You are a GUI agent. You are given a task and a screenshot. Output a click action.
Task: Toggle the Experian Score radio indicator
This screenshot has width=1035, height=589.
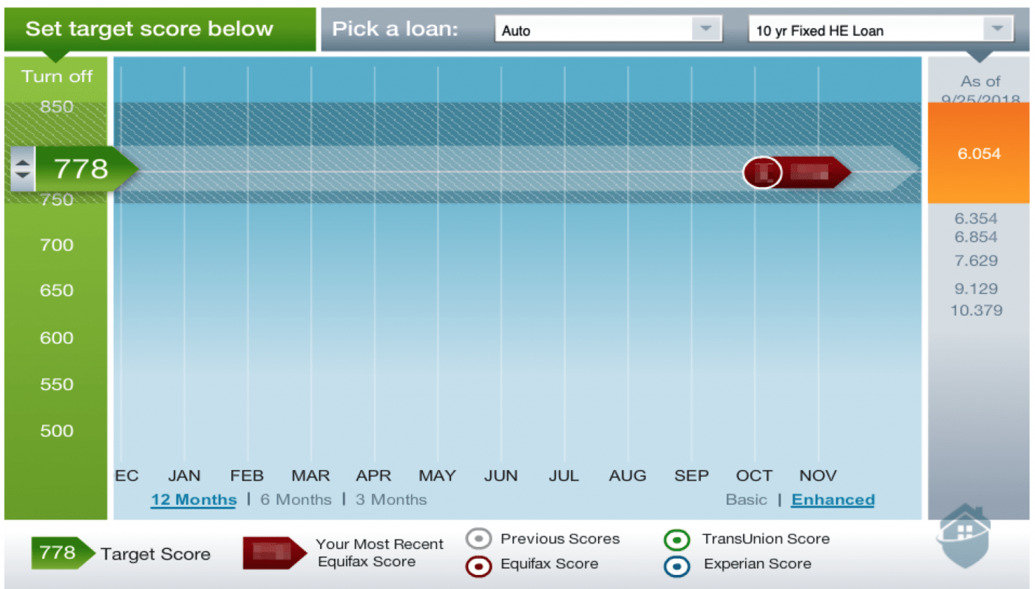(x=676, y=566)
